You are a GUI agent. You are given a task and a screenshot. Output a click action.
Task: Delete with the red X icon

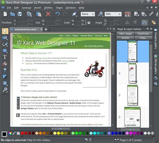[x=48, y=14]
